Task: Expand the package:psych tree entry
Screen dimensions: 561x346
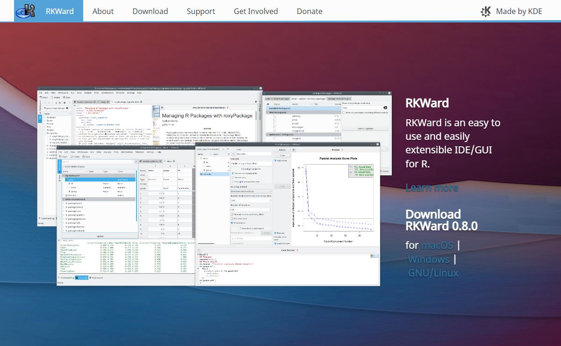Action: (x=64, y=203)
